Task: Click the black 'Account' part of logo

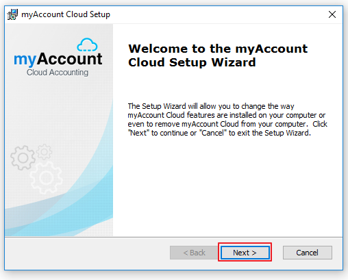Action: coord(70,59)
